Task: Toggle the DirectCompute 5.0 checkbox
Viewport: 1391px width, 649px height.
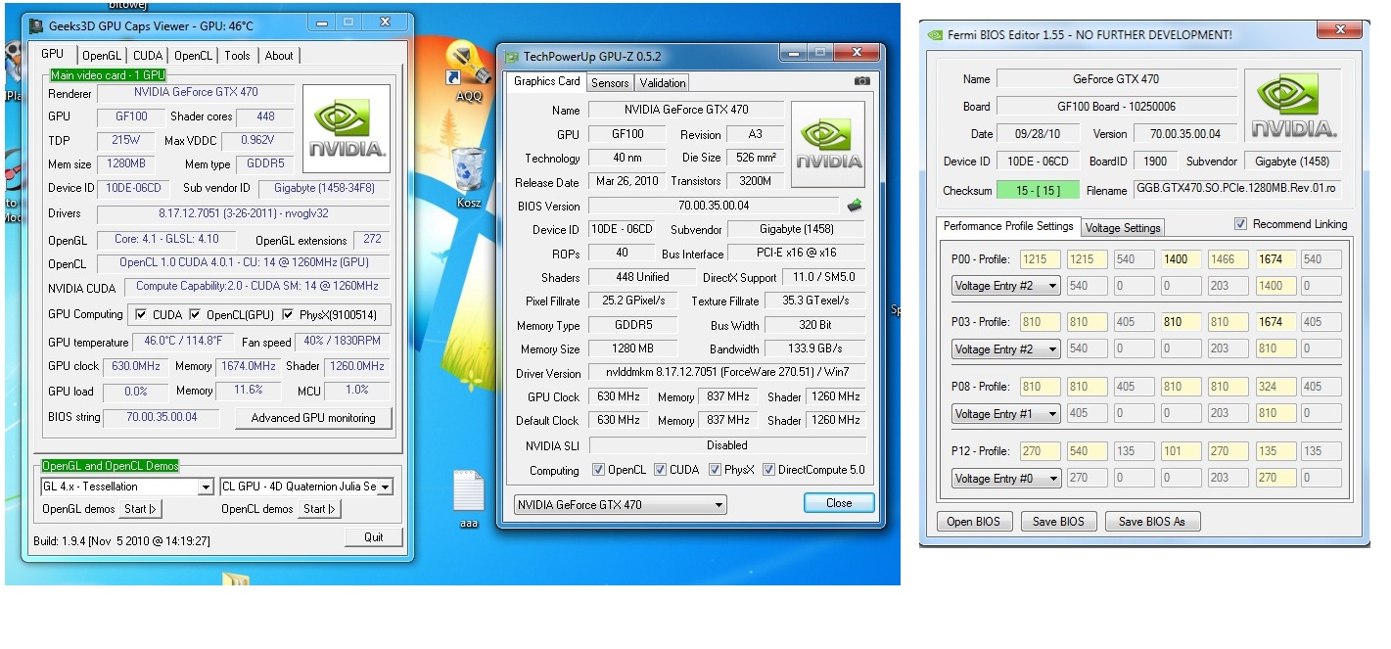Action: [x=768, y=470]
